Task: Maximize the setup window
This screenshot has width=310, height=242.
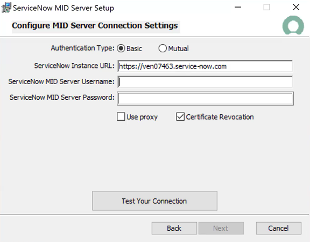Action: click(267, 8)
